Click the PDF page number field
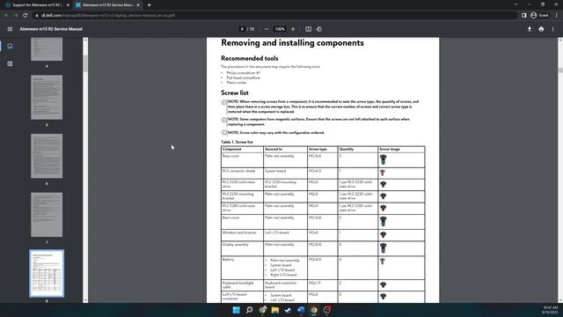This screenshot has height=317, width=563. pyautogui.click(x=242, y=29)
